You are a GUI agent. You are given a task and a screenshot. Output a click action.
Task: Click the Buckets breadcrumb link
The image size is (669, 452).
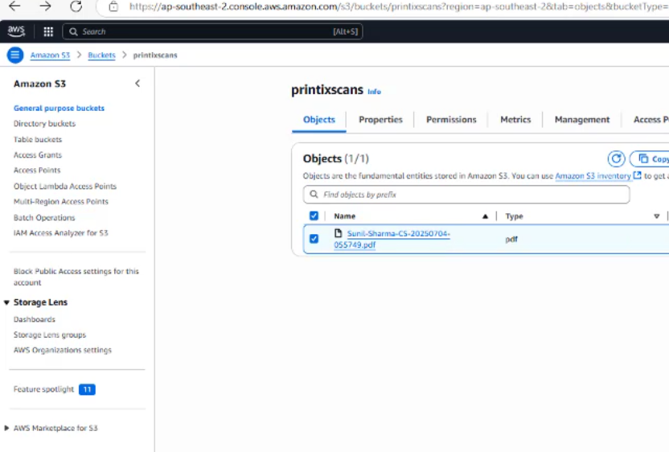(x=101, y=55)
